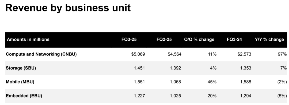Click the Compute and Networking (CNBU) row label
The width and height of the screenshot is (289, 105).
[41, 54]
